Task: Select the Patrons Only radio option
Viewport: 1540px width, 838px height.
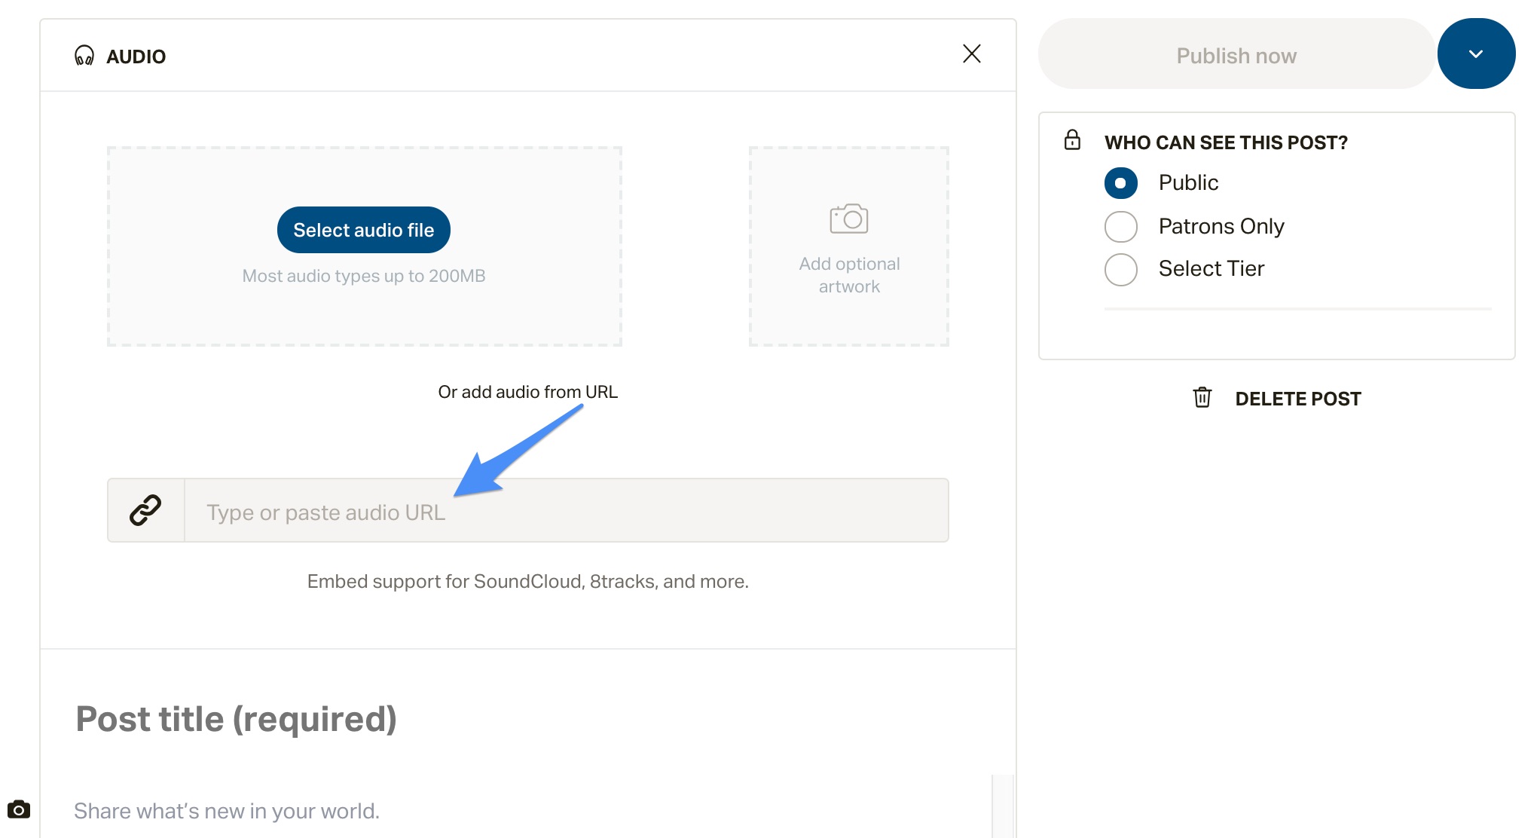Action: (x=1121, y=227)
